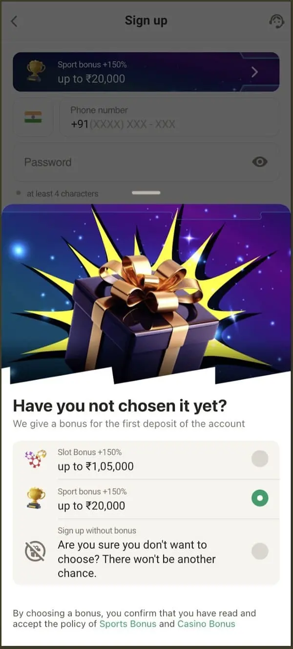Open the Sports Bonus policy link
The width and height of the screenshot is (293, 649).
[128, 624]
